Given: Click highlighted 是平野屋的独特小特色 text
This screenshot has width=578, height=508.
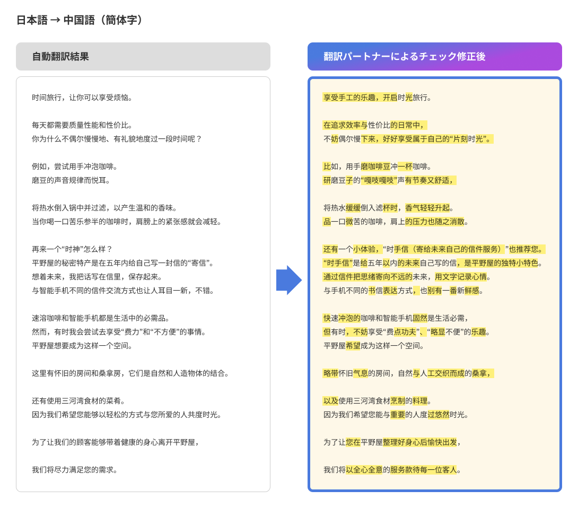Looking at the screenshot, I should point(501,263).
